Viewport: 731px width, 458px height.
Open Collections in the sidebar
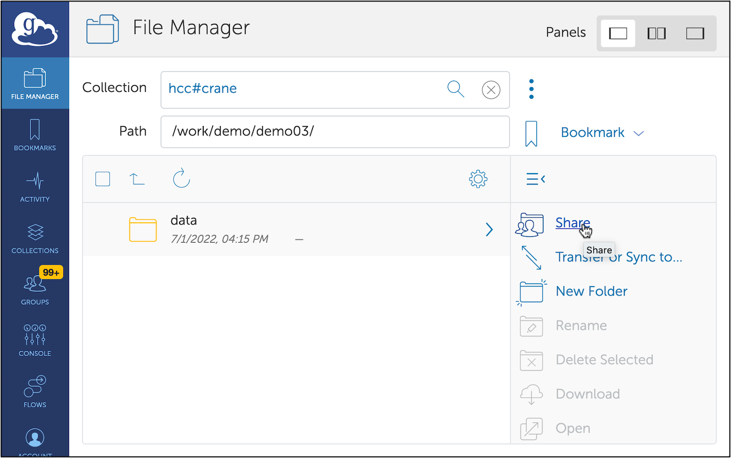coord(35,238)
